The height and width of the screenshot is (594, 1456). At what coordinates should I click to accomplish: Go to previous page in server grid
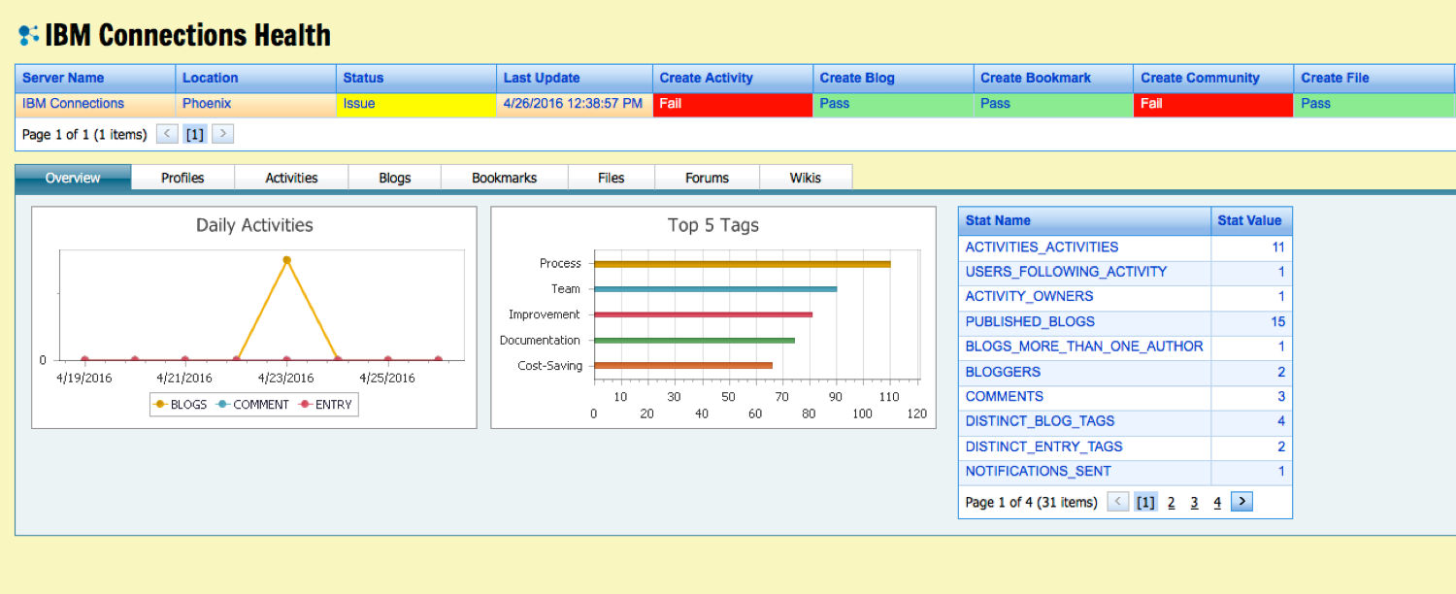point(167,134)
